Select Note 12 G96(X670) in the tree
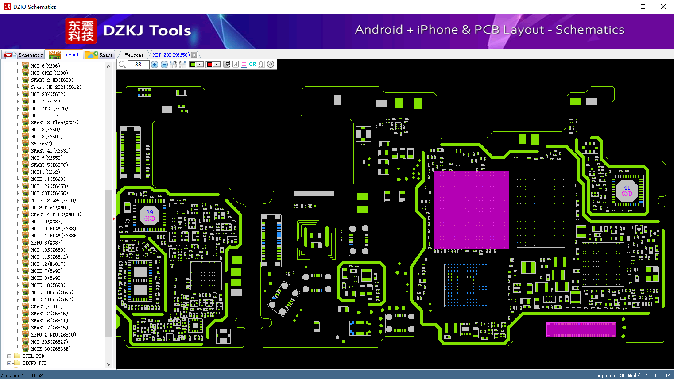This screenshot has height=379, width=674. pyautogui.click(x=54, y=200)
